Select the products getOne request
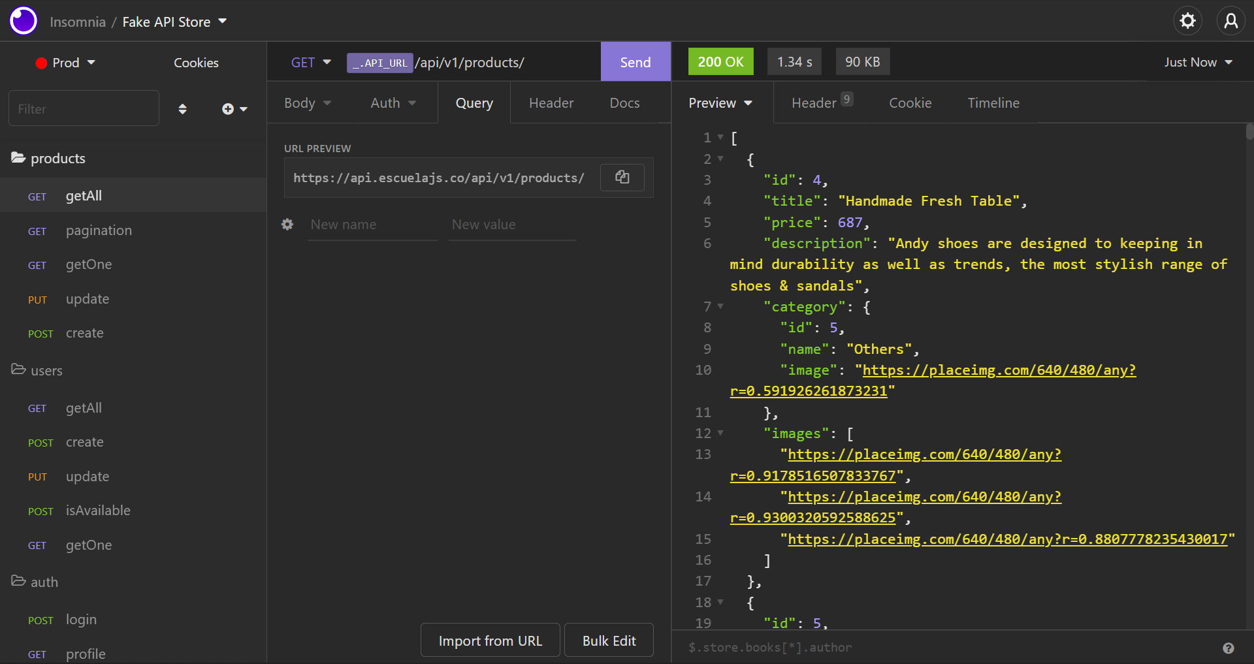Image resolution: width=1254 pixels, height=664 pixels. tap(133, 264)
